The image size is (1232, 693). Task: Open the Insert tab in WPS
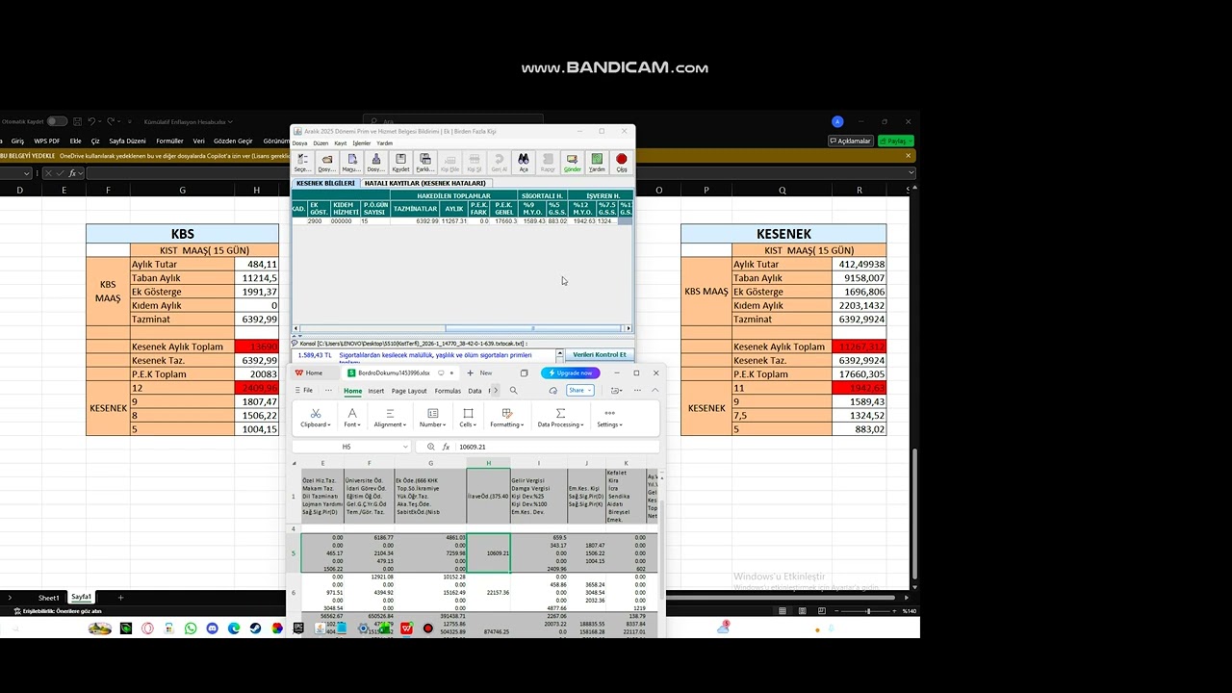(375, 391)
